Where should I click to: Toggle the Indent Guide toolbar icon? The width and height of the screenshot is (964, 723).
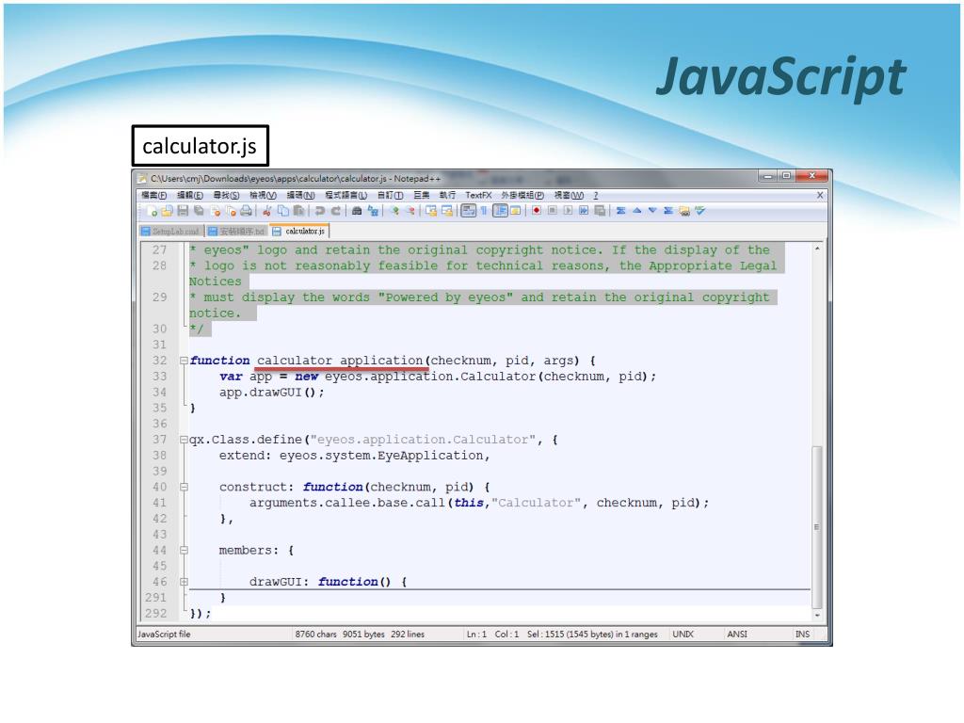click(501, 211)
